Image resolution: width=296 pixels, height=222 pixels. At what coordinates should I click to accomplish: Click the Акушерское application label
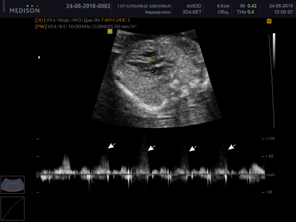(x=158, y=12)
